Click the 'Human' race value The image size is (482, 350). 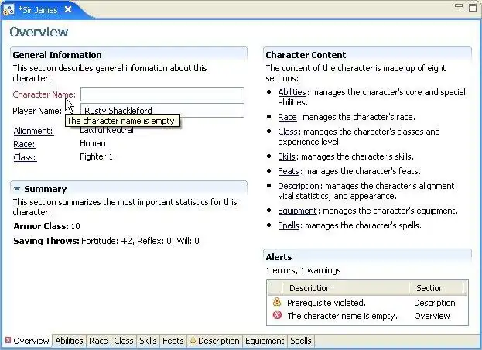click(x=93, y=143)
